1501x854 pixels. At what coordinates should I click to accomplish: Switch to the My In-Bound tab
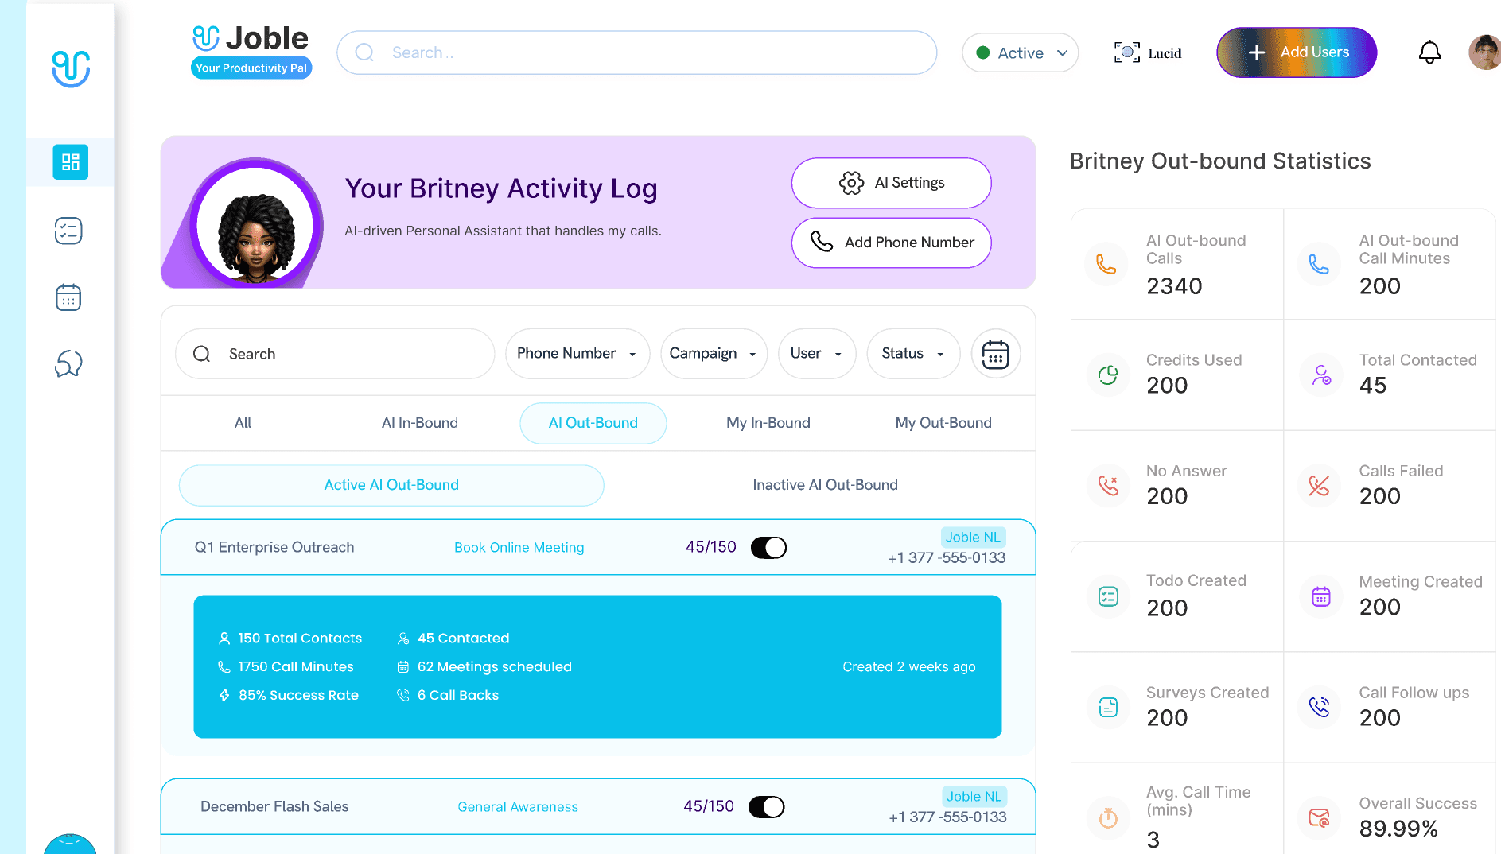point(768,423)
